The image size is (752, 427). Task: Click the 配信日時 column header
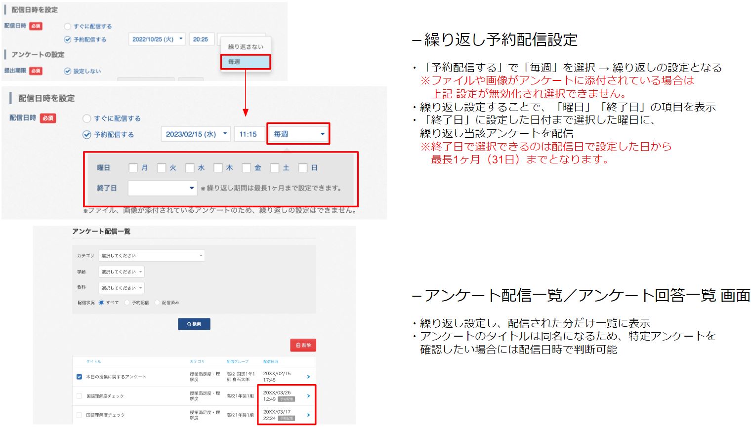(x=271, y=361)
